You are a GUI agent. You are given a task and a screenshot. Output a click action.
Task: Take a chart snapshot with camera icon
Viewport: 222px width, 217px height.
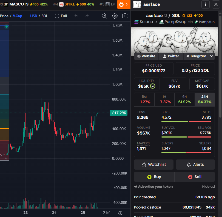coord(125,16)
